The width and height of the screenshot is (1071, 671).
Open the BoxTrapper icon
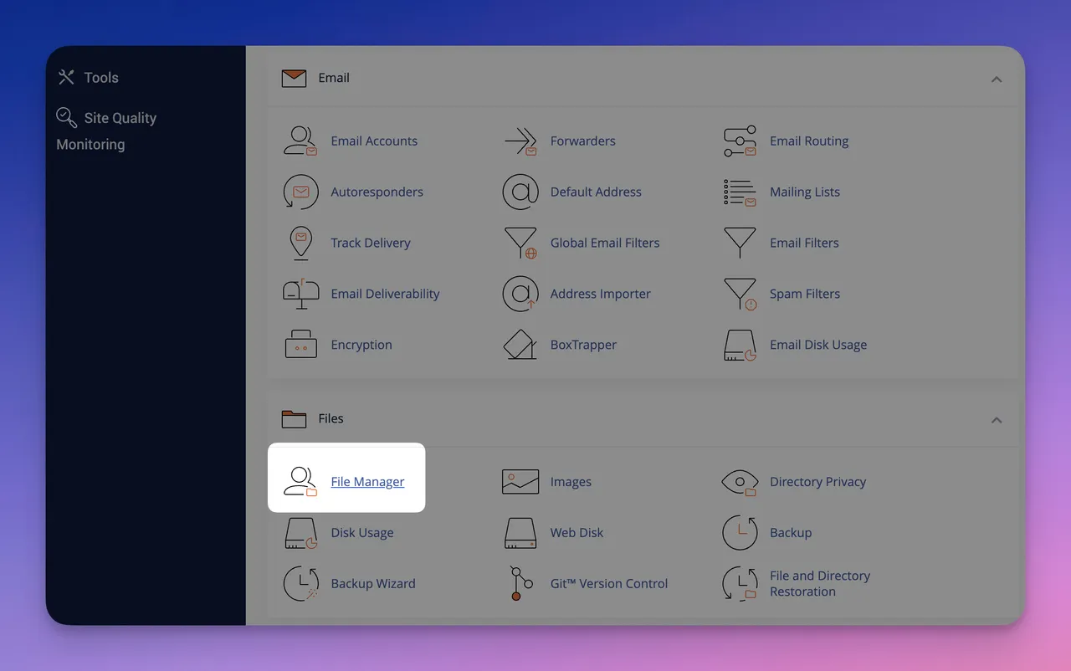[x=520, y=345]
